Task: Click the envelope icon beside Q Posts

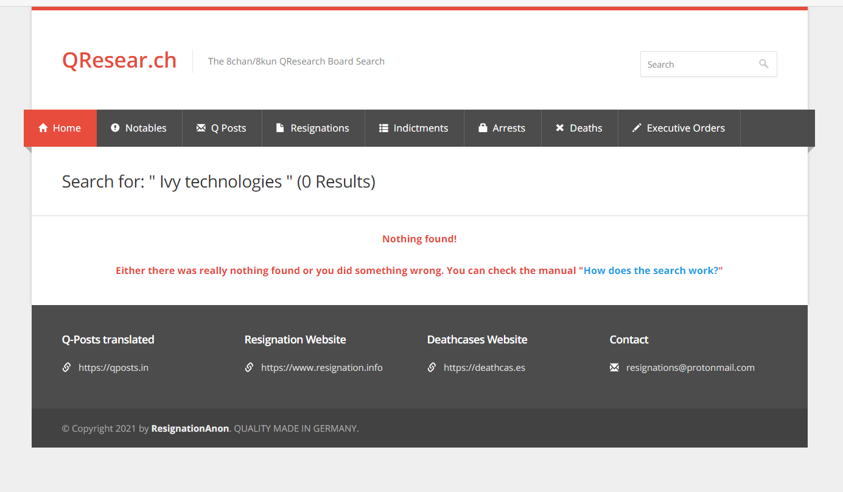Action: click(201, 128)
